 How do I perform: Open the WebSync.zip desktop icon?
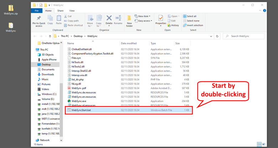pyautogui.click(x=11, y=10)
